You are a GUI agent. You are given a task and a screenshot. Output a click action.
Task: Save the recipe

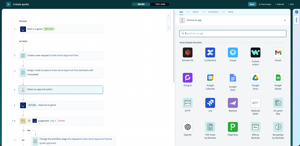252,4
